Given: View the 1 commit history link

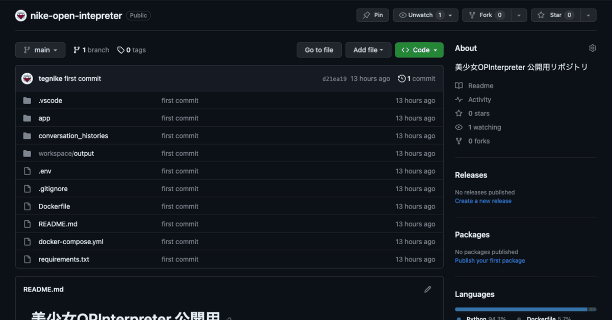Looking at the screenshot, I should [417, 79].
